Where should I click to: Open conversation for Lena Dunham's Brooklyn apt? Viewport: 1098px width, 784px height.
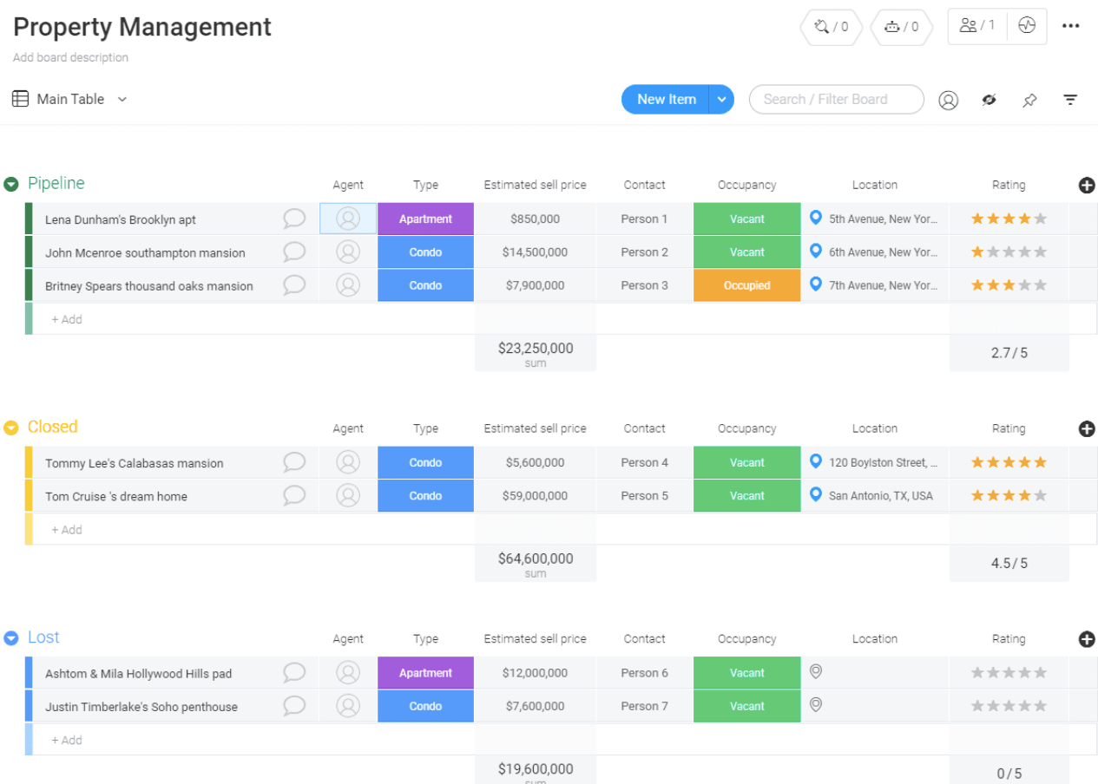tap(294, 219)
